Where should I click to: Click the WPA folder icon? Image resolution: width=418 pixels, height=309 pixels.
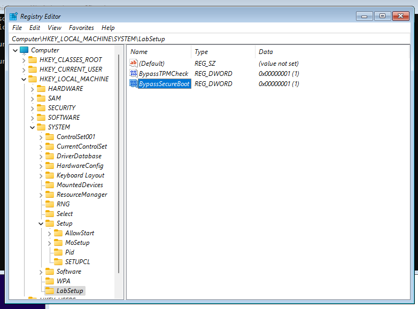[50, 281]
